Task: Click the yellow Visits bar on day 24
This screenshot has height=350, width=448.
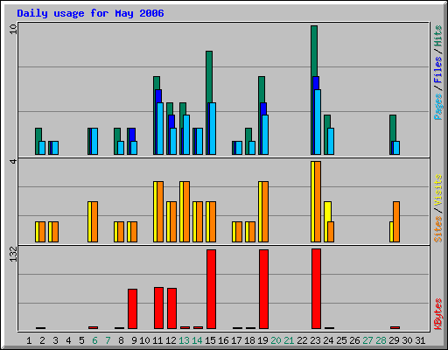Action: 327,211
